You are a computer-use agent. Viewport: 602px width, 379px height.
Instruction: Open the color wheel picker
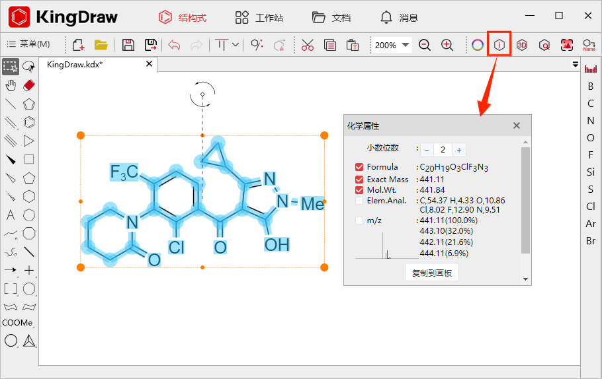477,45
